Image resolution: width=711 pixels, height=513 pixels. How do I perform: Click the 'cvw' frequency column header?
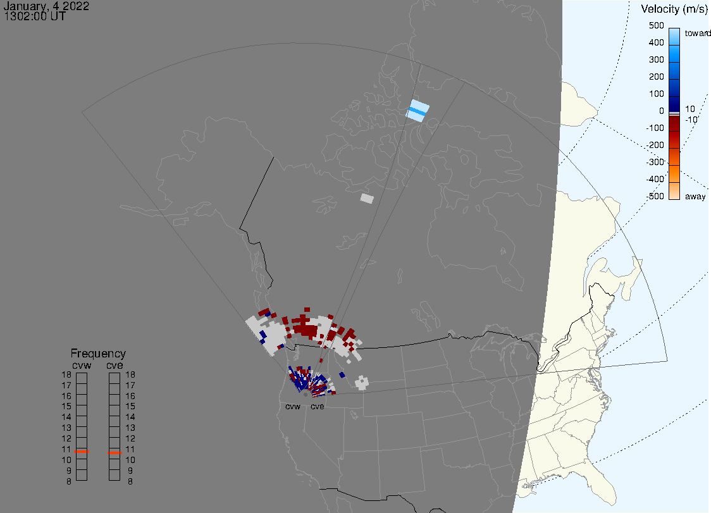82,365
